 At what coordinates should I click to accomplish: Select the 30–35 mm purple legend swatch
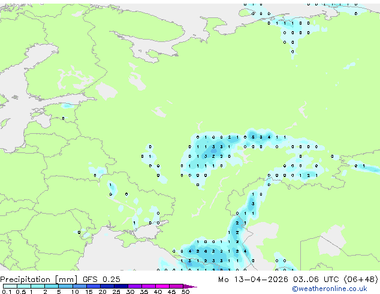135,286
